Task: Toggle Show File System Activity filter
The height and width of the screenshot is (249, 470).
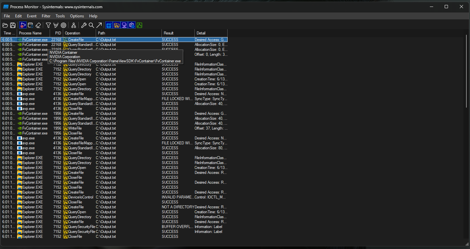Action: [x=116, y=25]
